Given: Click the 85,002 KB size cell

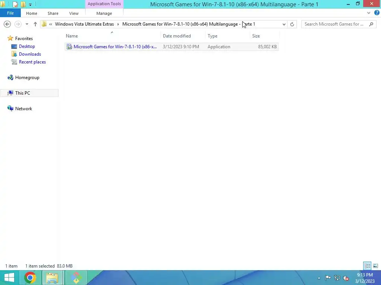Looking at the screenshot, I should tap(267, 46).
